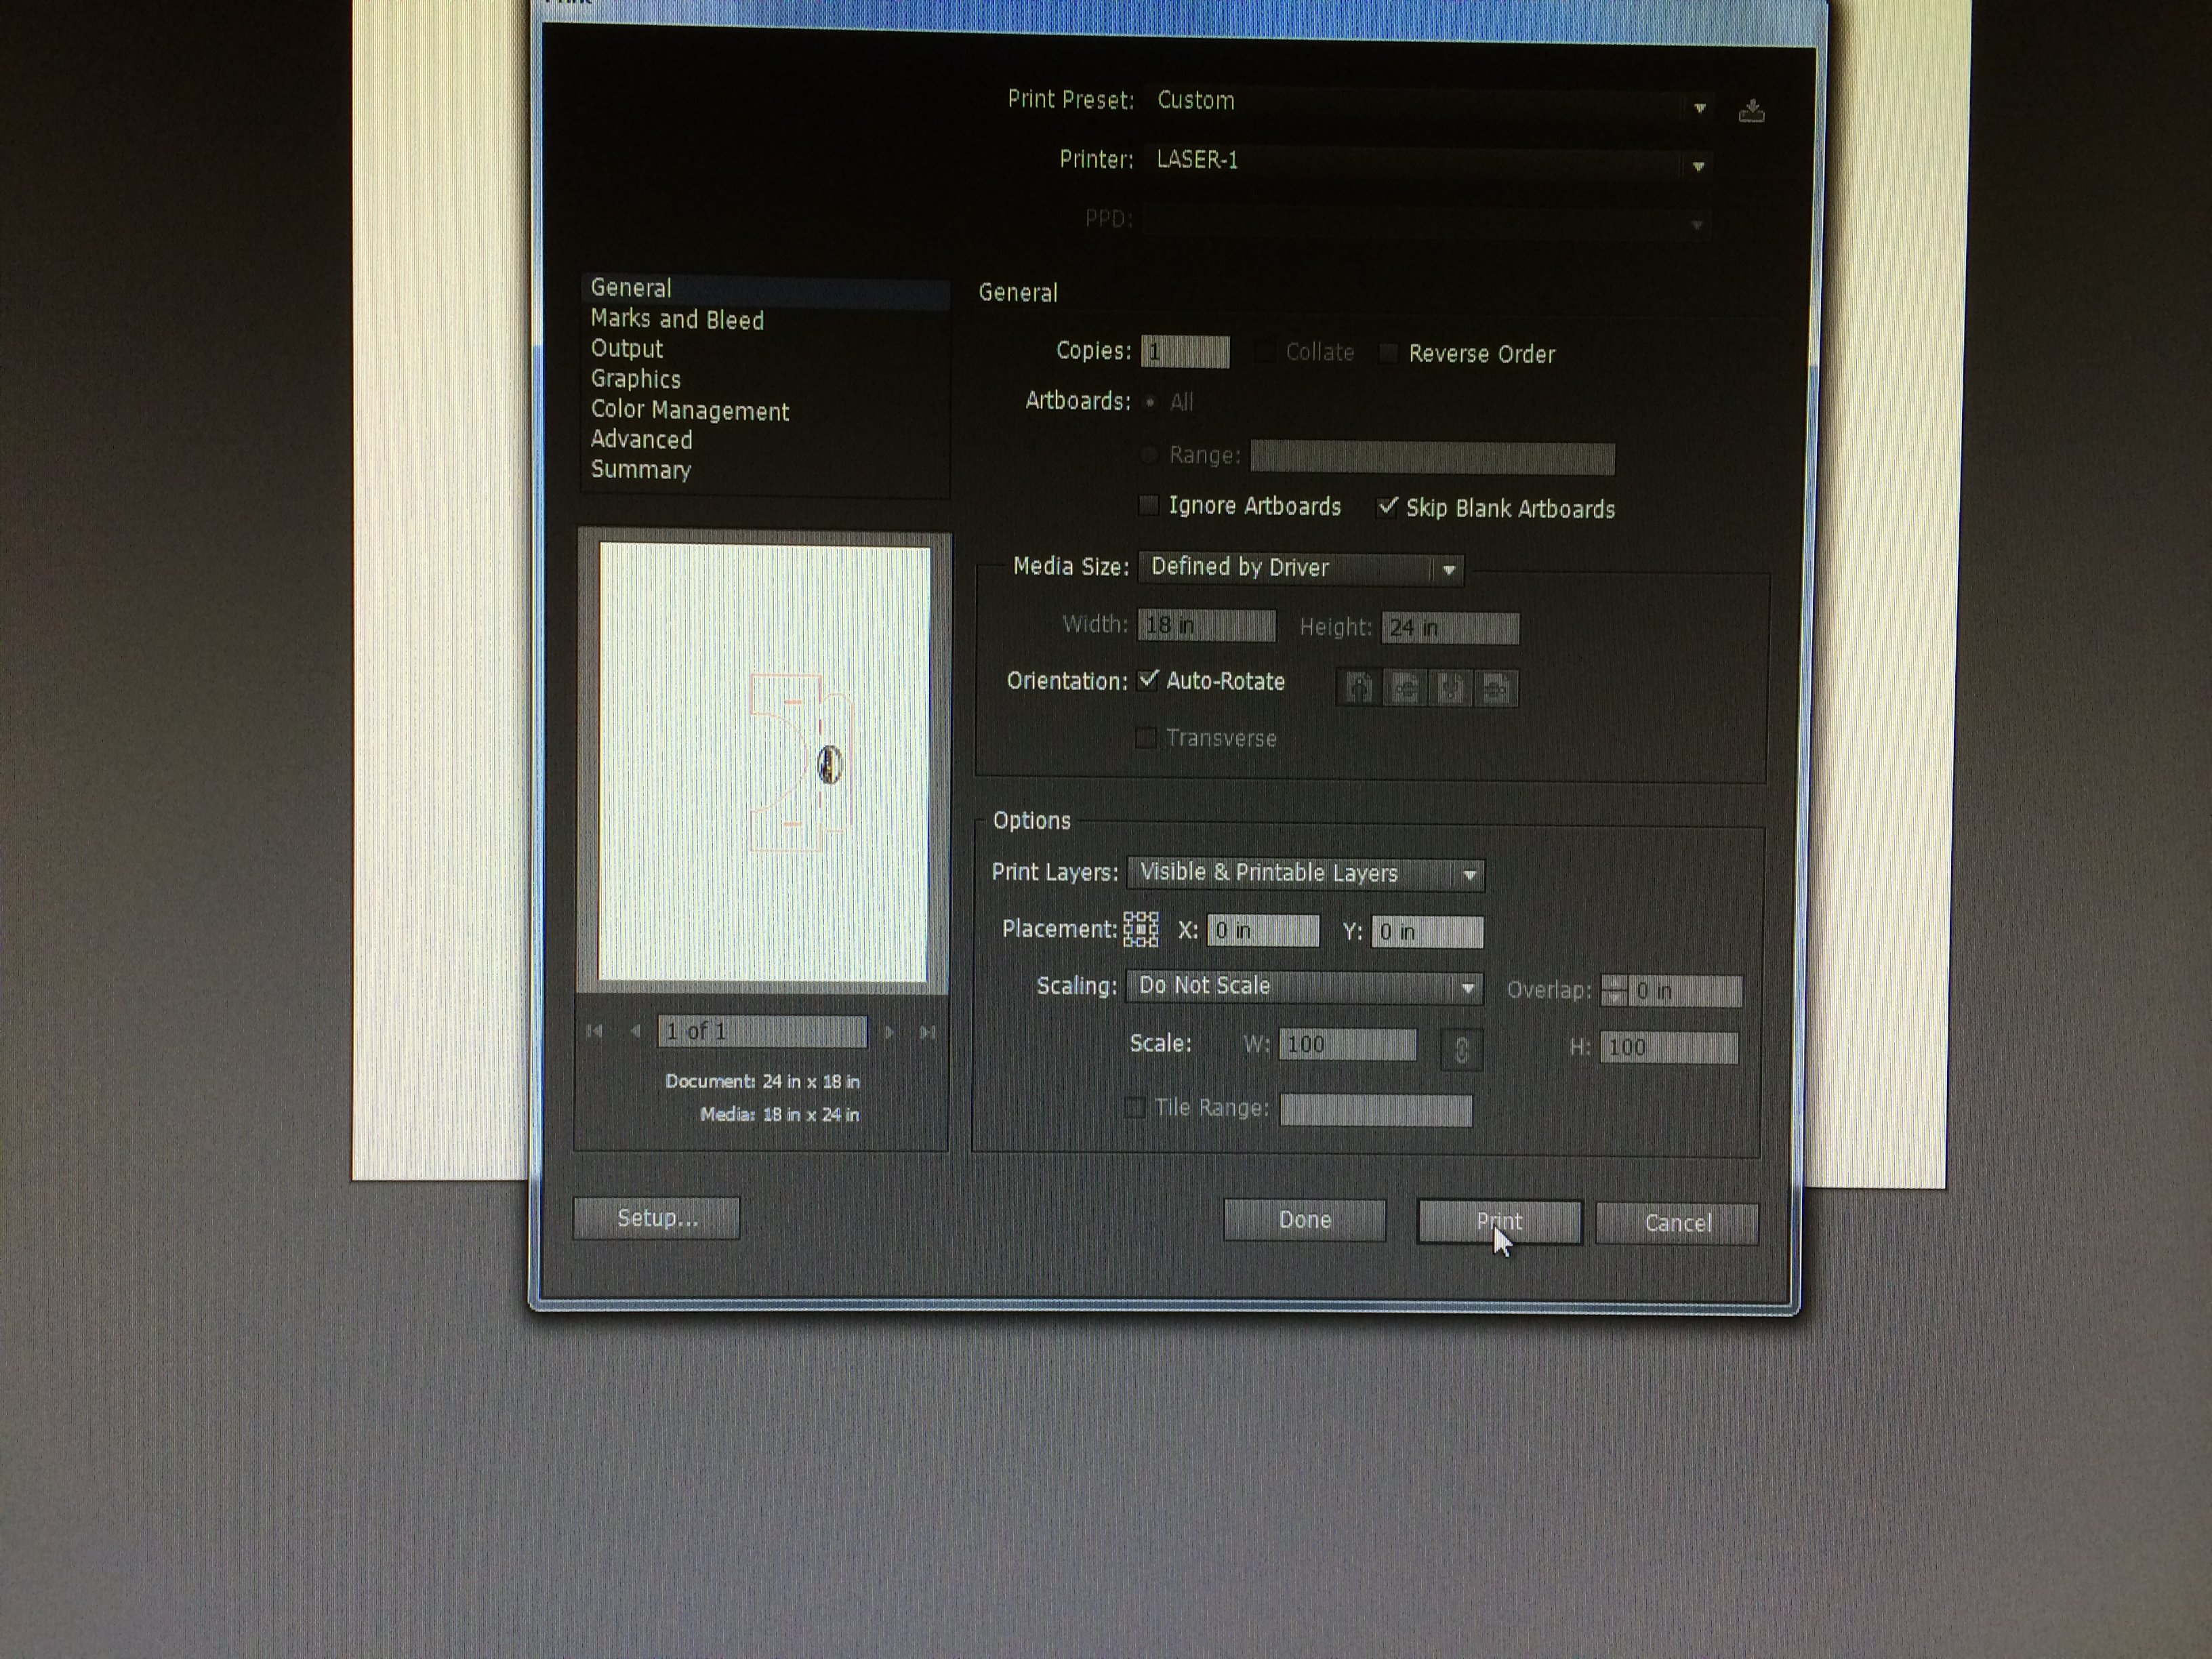Image resolution: width=2212 pixels, height=1659 pixels.
Task: Select Portrait Down orientation icon
Action: pos(1451,688)
